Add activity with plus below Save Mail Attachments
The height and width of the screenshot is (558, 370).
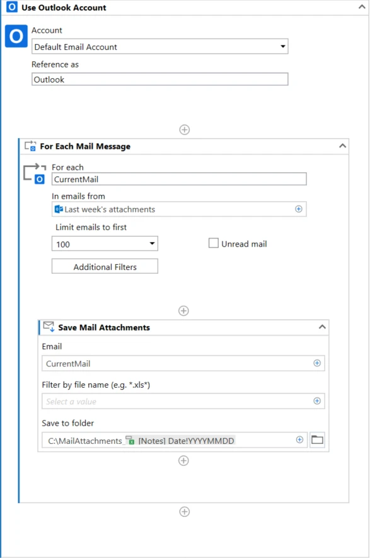click(183, 461)
